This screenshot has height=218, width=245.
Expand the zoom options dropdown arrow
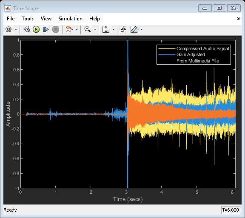95,29
